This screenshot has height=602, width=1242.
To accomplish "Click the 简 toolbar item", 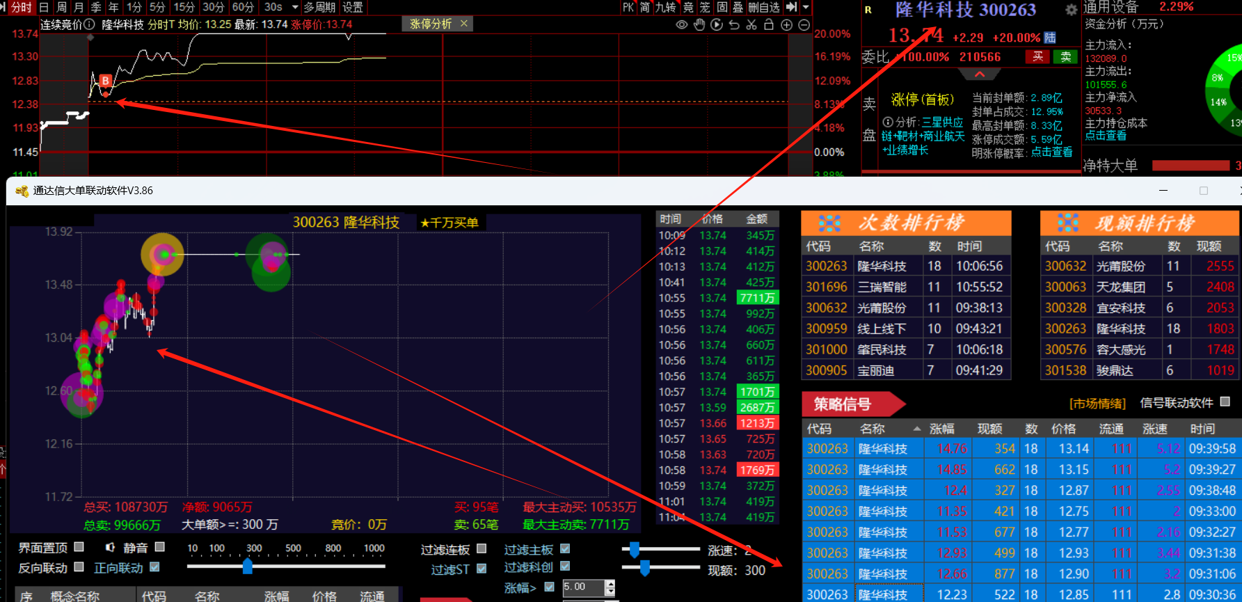I will pos(645,7).
